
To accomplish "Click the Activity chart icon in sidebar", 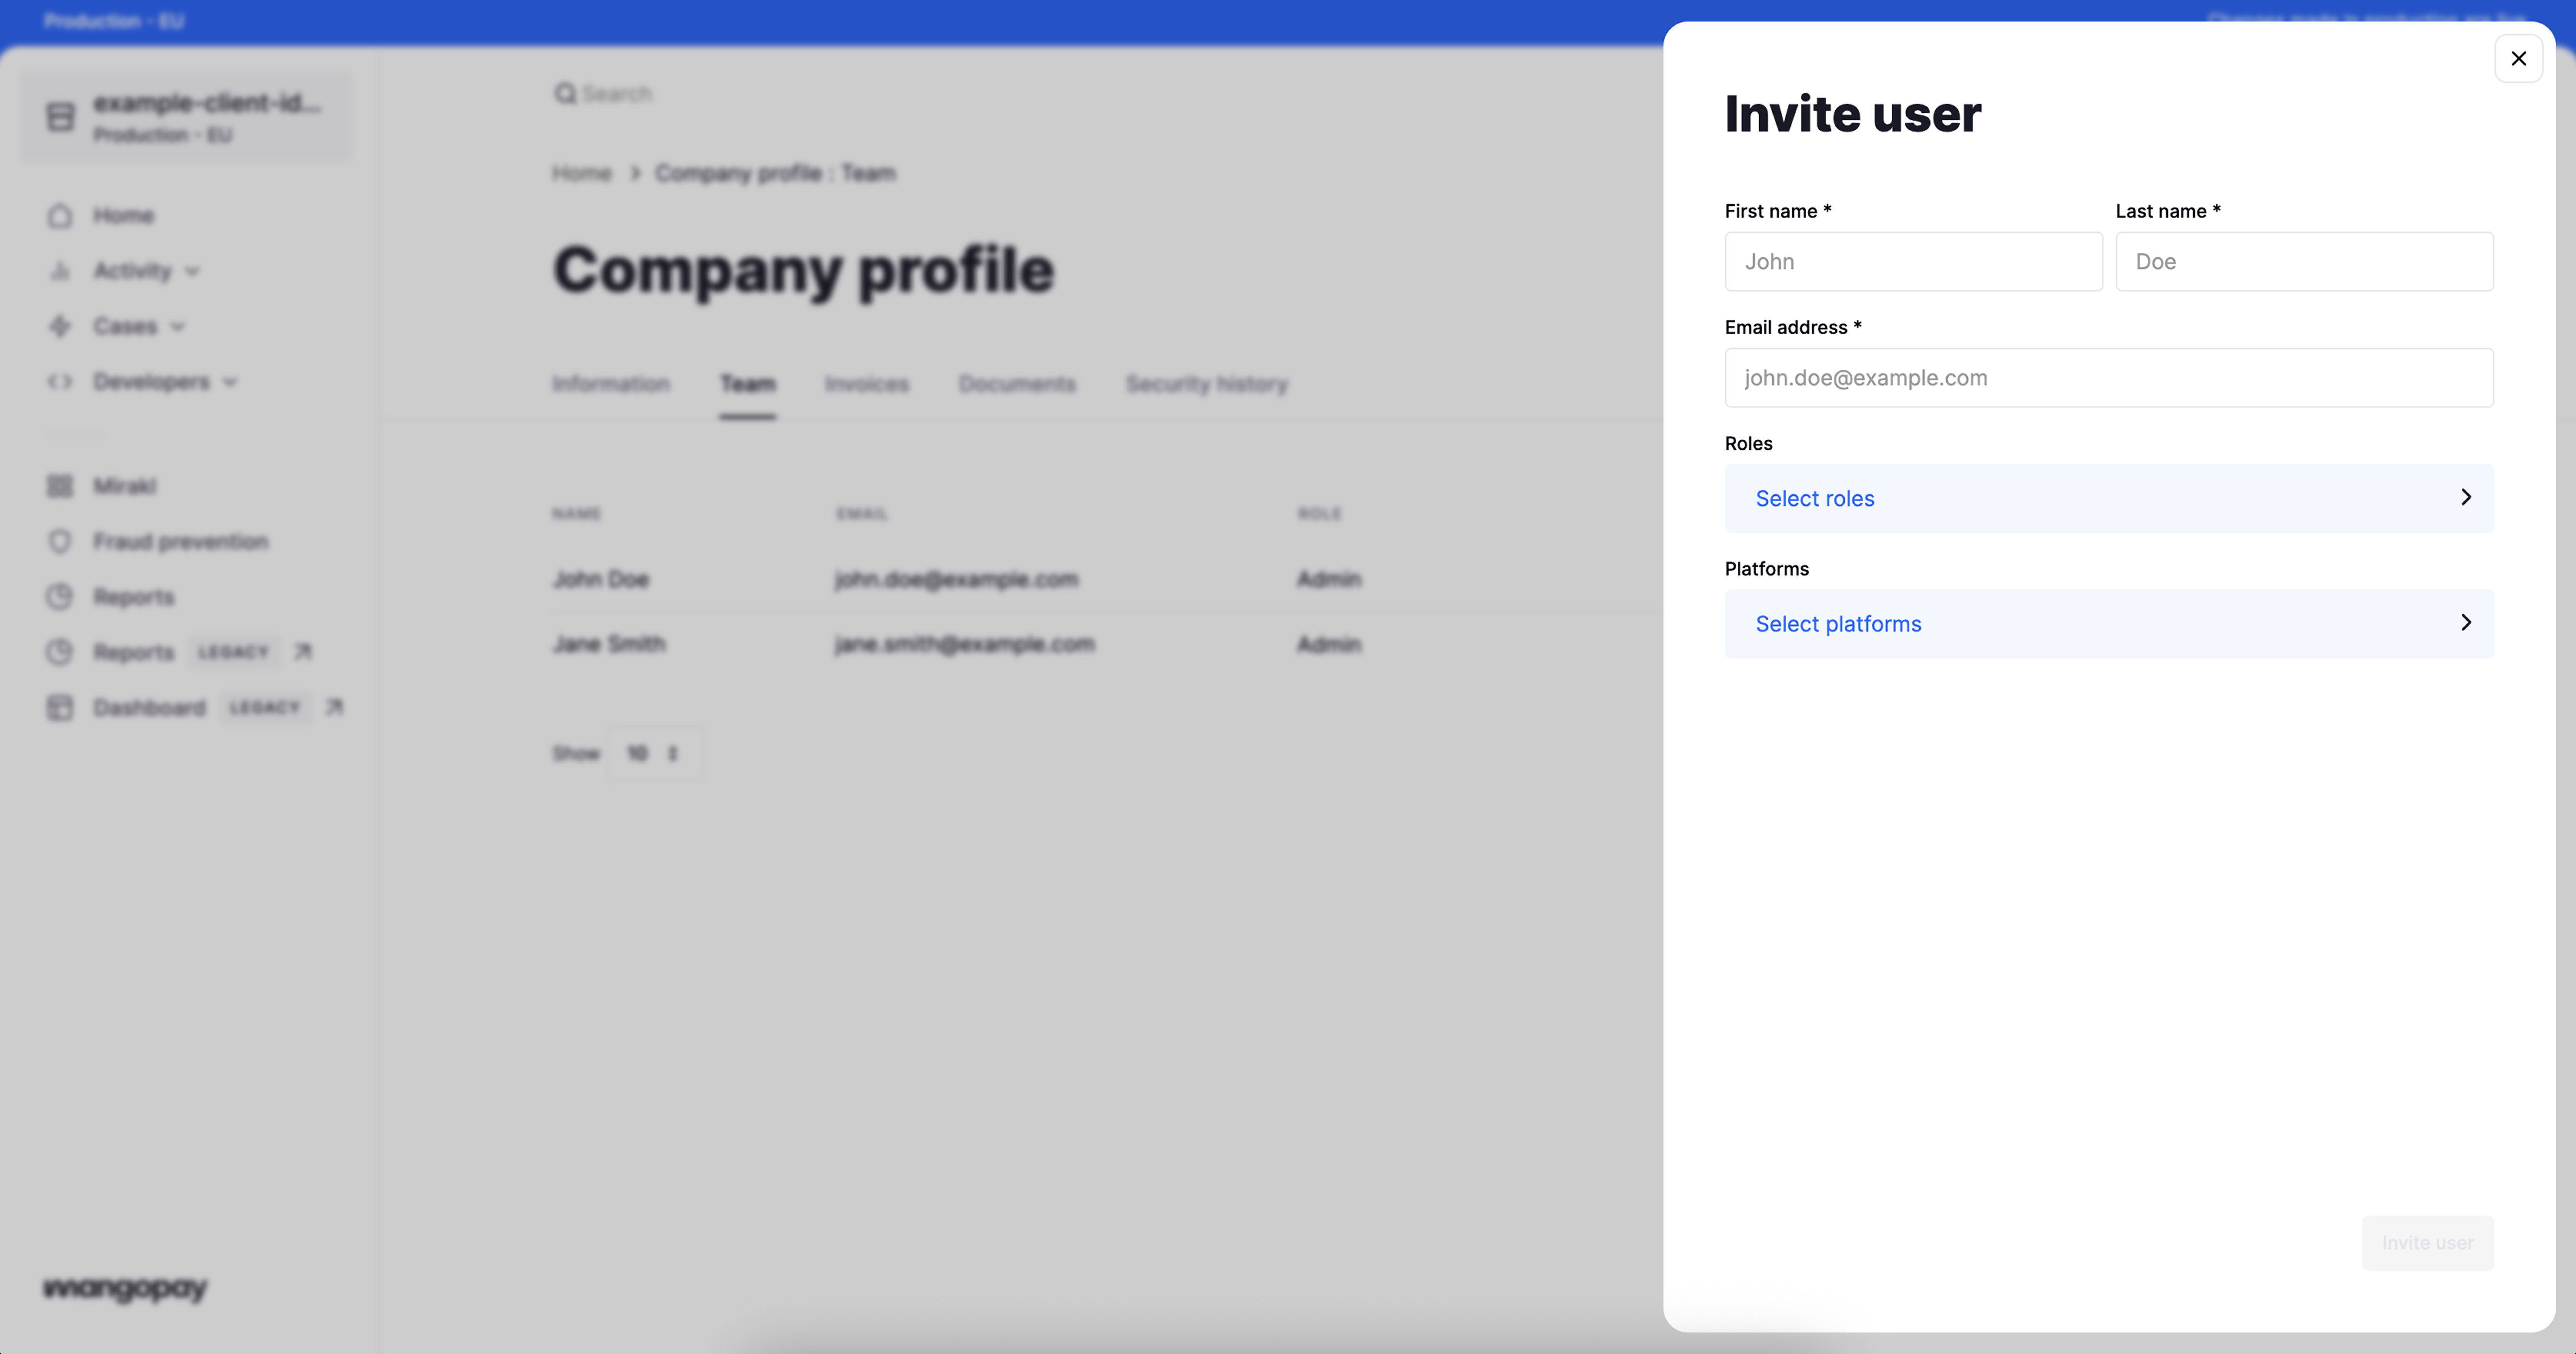I will (60, 271).
